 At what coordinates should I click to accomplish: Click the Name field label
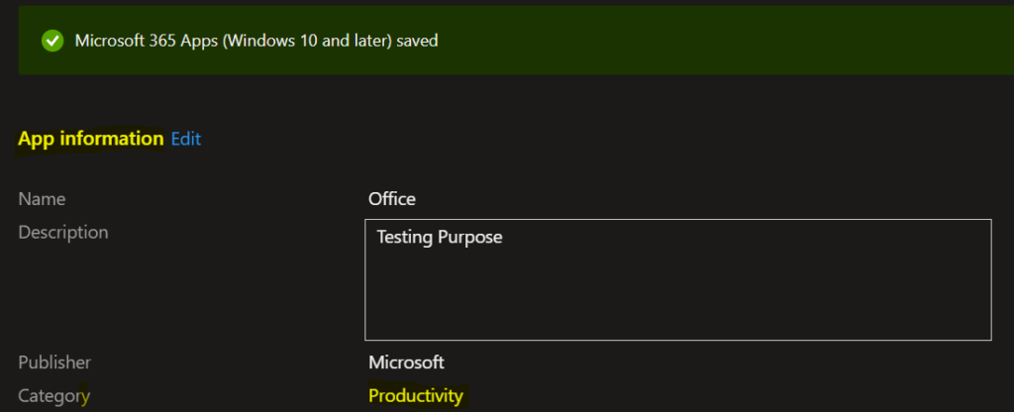point(42,198)
